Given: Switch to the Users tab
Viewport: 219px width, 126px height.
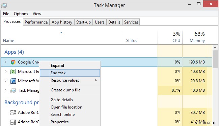Looking at the screenshot, I should [x=100, y=22].
